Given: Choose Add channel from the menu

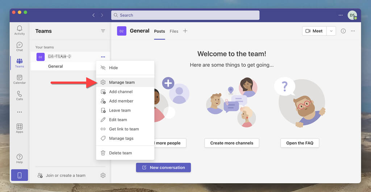Looking at the screenshot, I should coord(125,92).
